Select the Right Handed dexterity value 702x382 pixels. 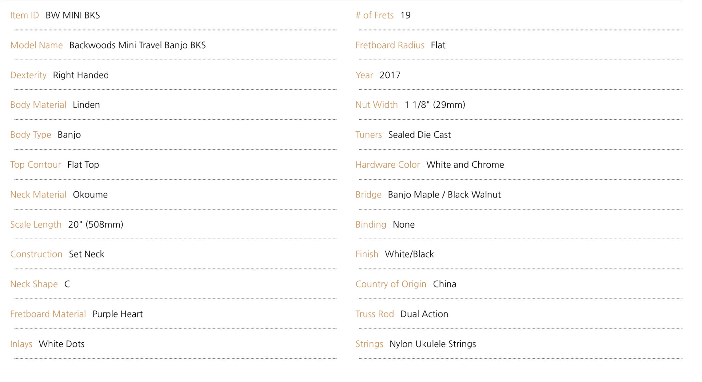click(81, 75)
